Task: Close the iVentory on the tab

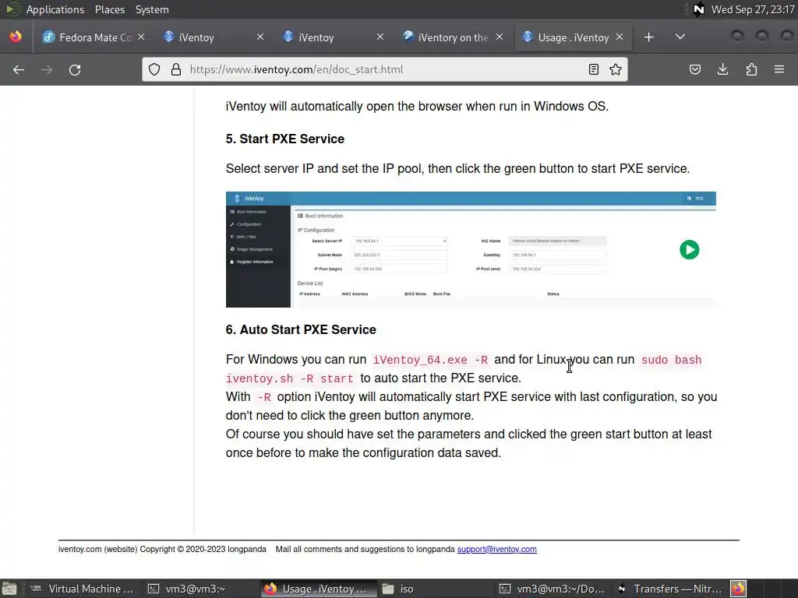Action: coord(500,37)
